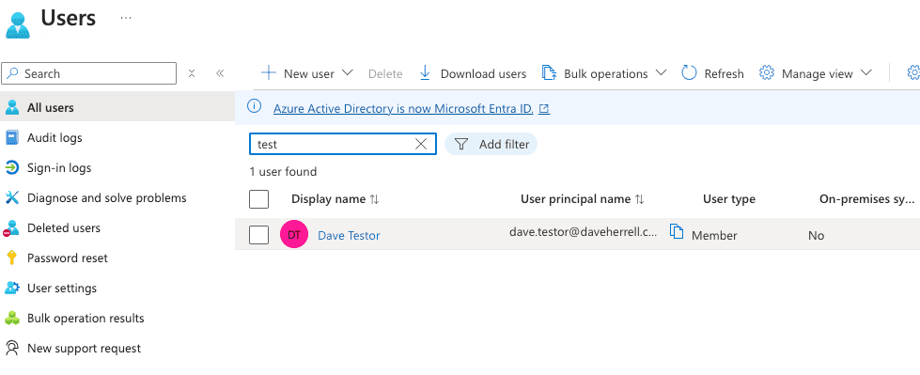Click the Diagnose wrench icon
This screenshot has height=375, width=920.
pos(11,197)
